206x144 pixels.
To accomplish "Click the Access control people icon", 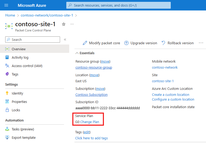I will tap(7, 66).
